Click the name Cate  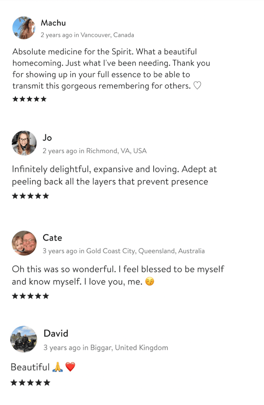52,238
